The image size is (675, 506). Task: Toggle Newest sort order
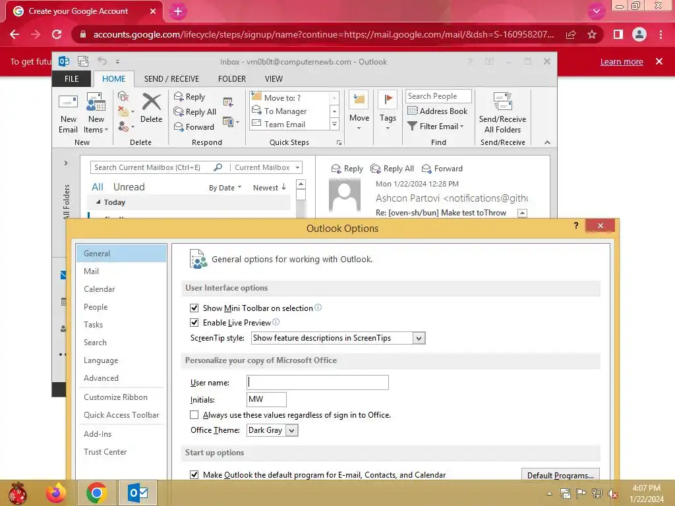270,188
